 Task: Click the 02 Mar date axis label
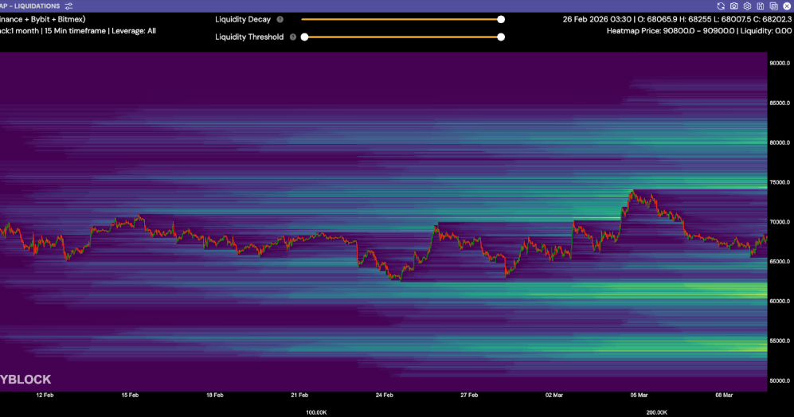[x=554, y=396]
